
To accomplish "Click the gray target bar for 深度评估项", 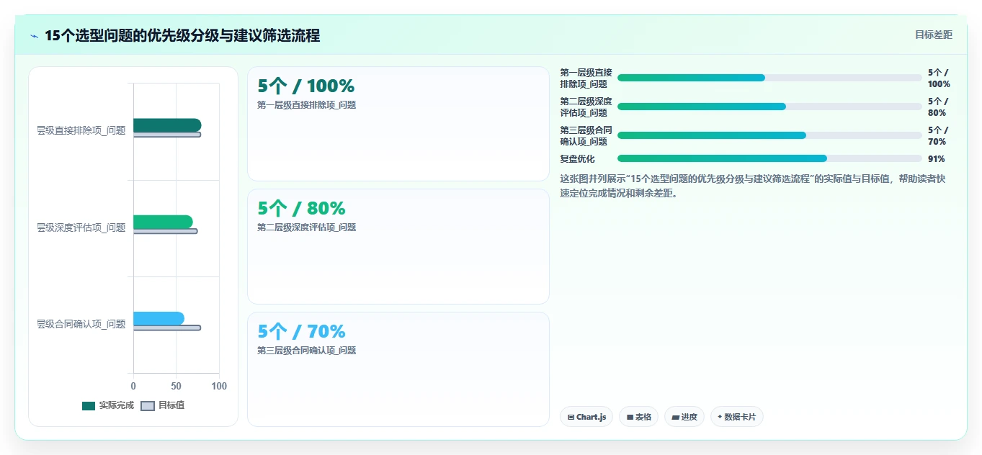I will click(165, 231).
